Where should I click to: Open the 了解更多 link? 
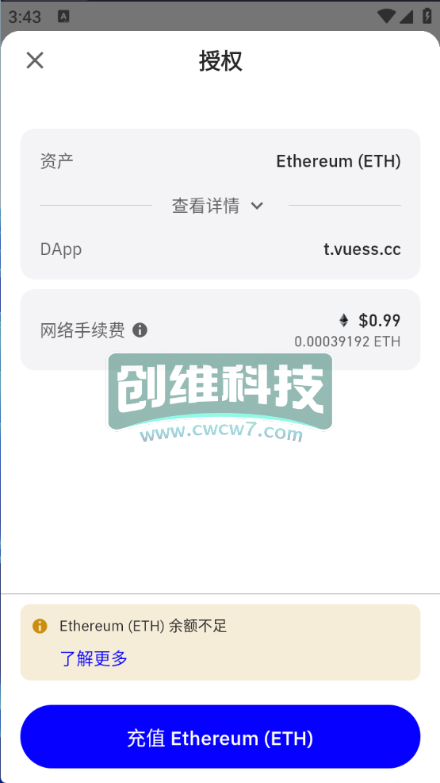pyautogui.click(x=94, y=658)
